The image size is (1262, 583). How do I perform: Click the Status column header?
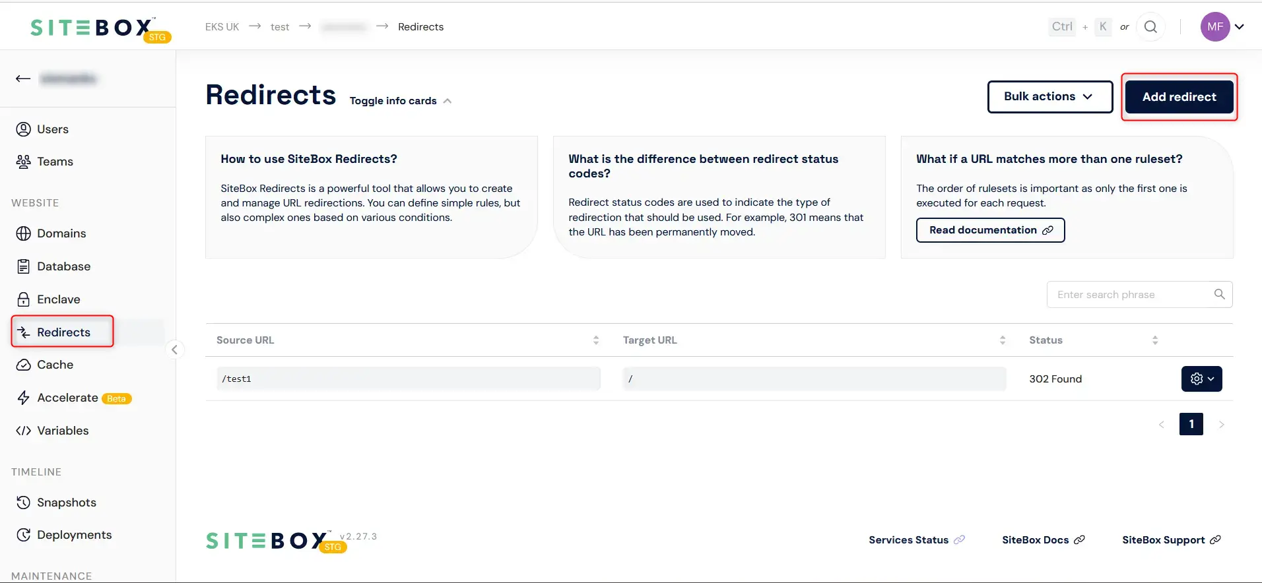pyautogui.click(x=1046, y=340)
